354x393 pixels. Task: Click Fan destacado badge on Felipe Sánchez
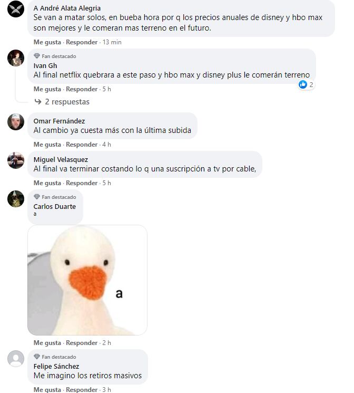(55, 357)
